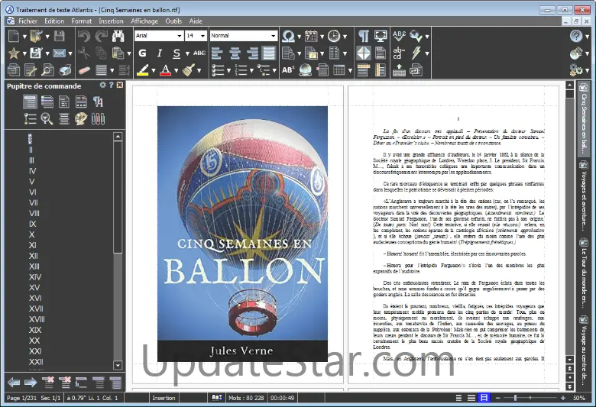Click the Favorites star icon
Screen dimensions: 596x407
pos(14,53)
